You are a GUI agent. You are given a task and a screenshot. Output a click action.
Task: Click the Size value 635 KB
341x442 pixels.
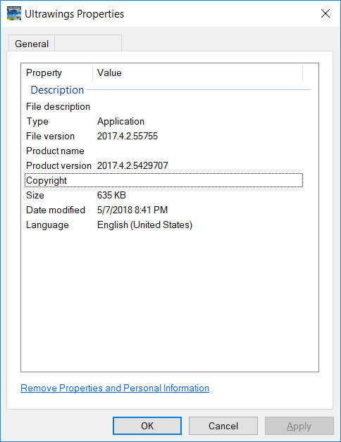[x=111, y=195]
